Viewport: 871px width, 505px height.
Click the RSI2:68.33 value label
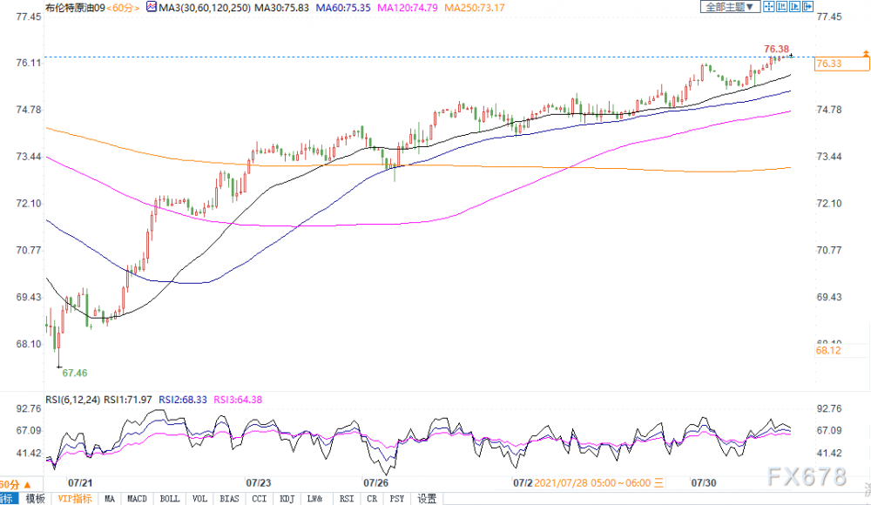(x=183, y=400)
